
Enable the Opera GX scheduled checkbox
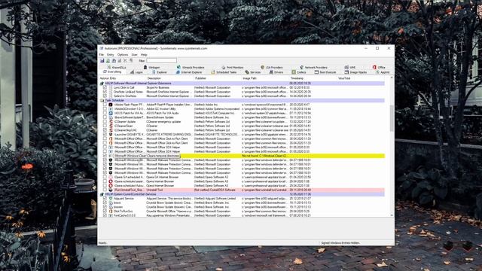point(105,178)
